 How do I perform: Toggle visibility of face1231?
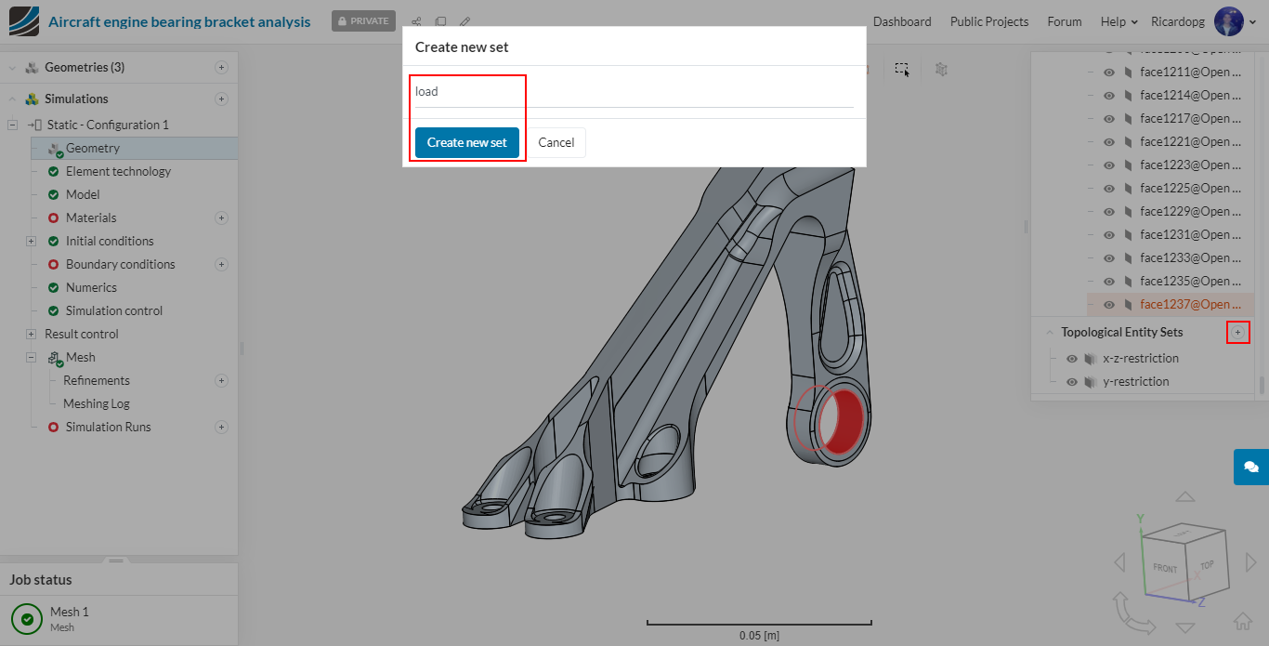pyautogui.click(x=1109, y=234)
